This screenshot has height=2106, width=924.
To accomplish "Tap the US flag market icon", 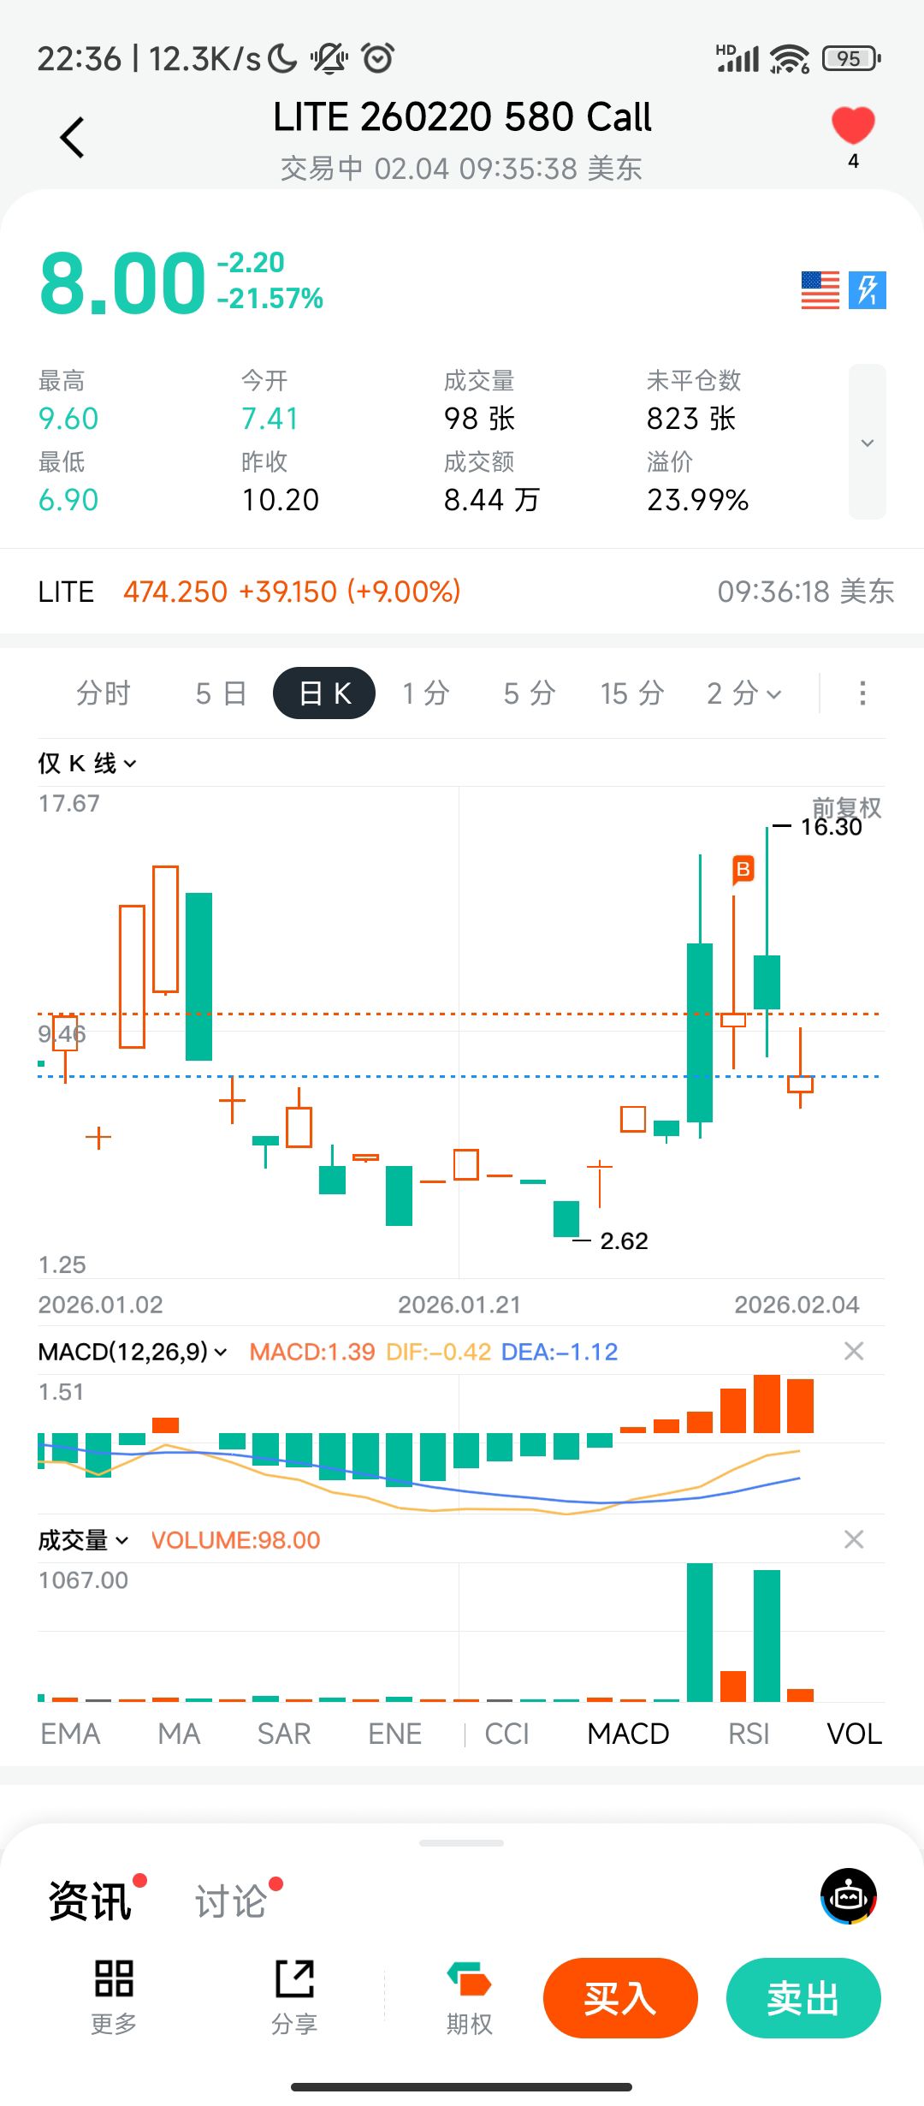I will 820,290.
